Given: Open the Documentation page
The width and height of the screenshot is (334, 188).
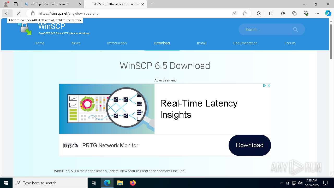Looking at the screenshot, I should tap(245, 43).
